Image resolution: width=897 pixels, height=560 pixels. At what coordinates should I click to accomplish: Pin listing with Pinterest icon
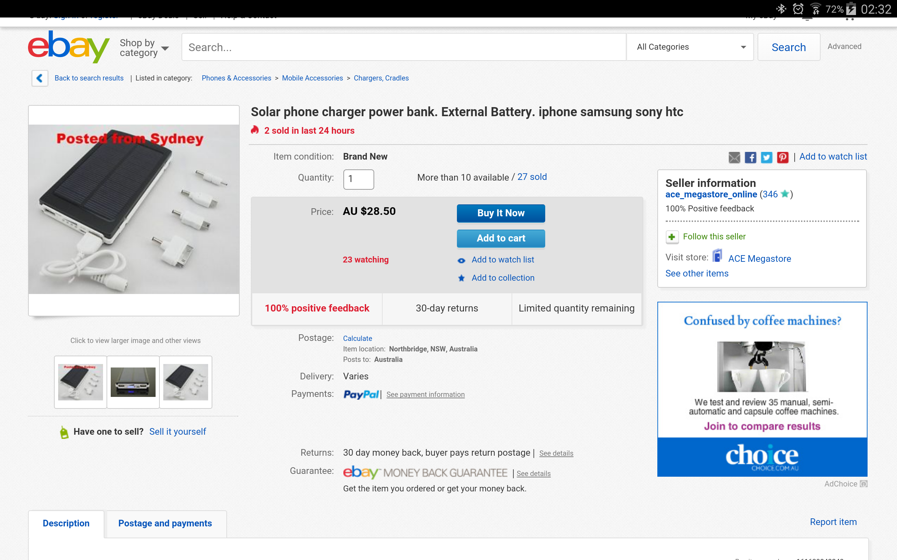(x=782, y=157)
